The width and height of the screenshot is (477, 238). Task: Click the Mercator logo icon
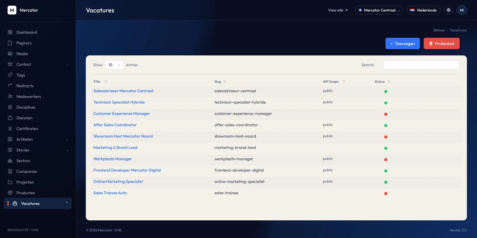(12, 10)
